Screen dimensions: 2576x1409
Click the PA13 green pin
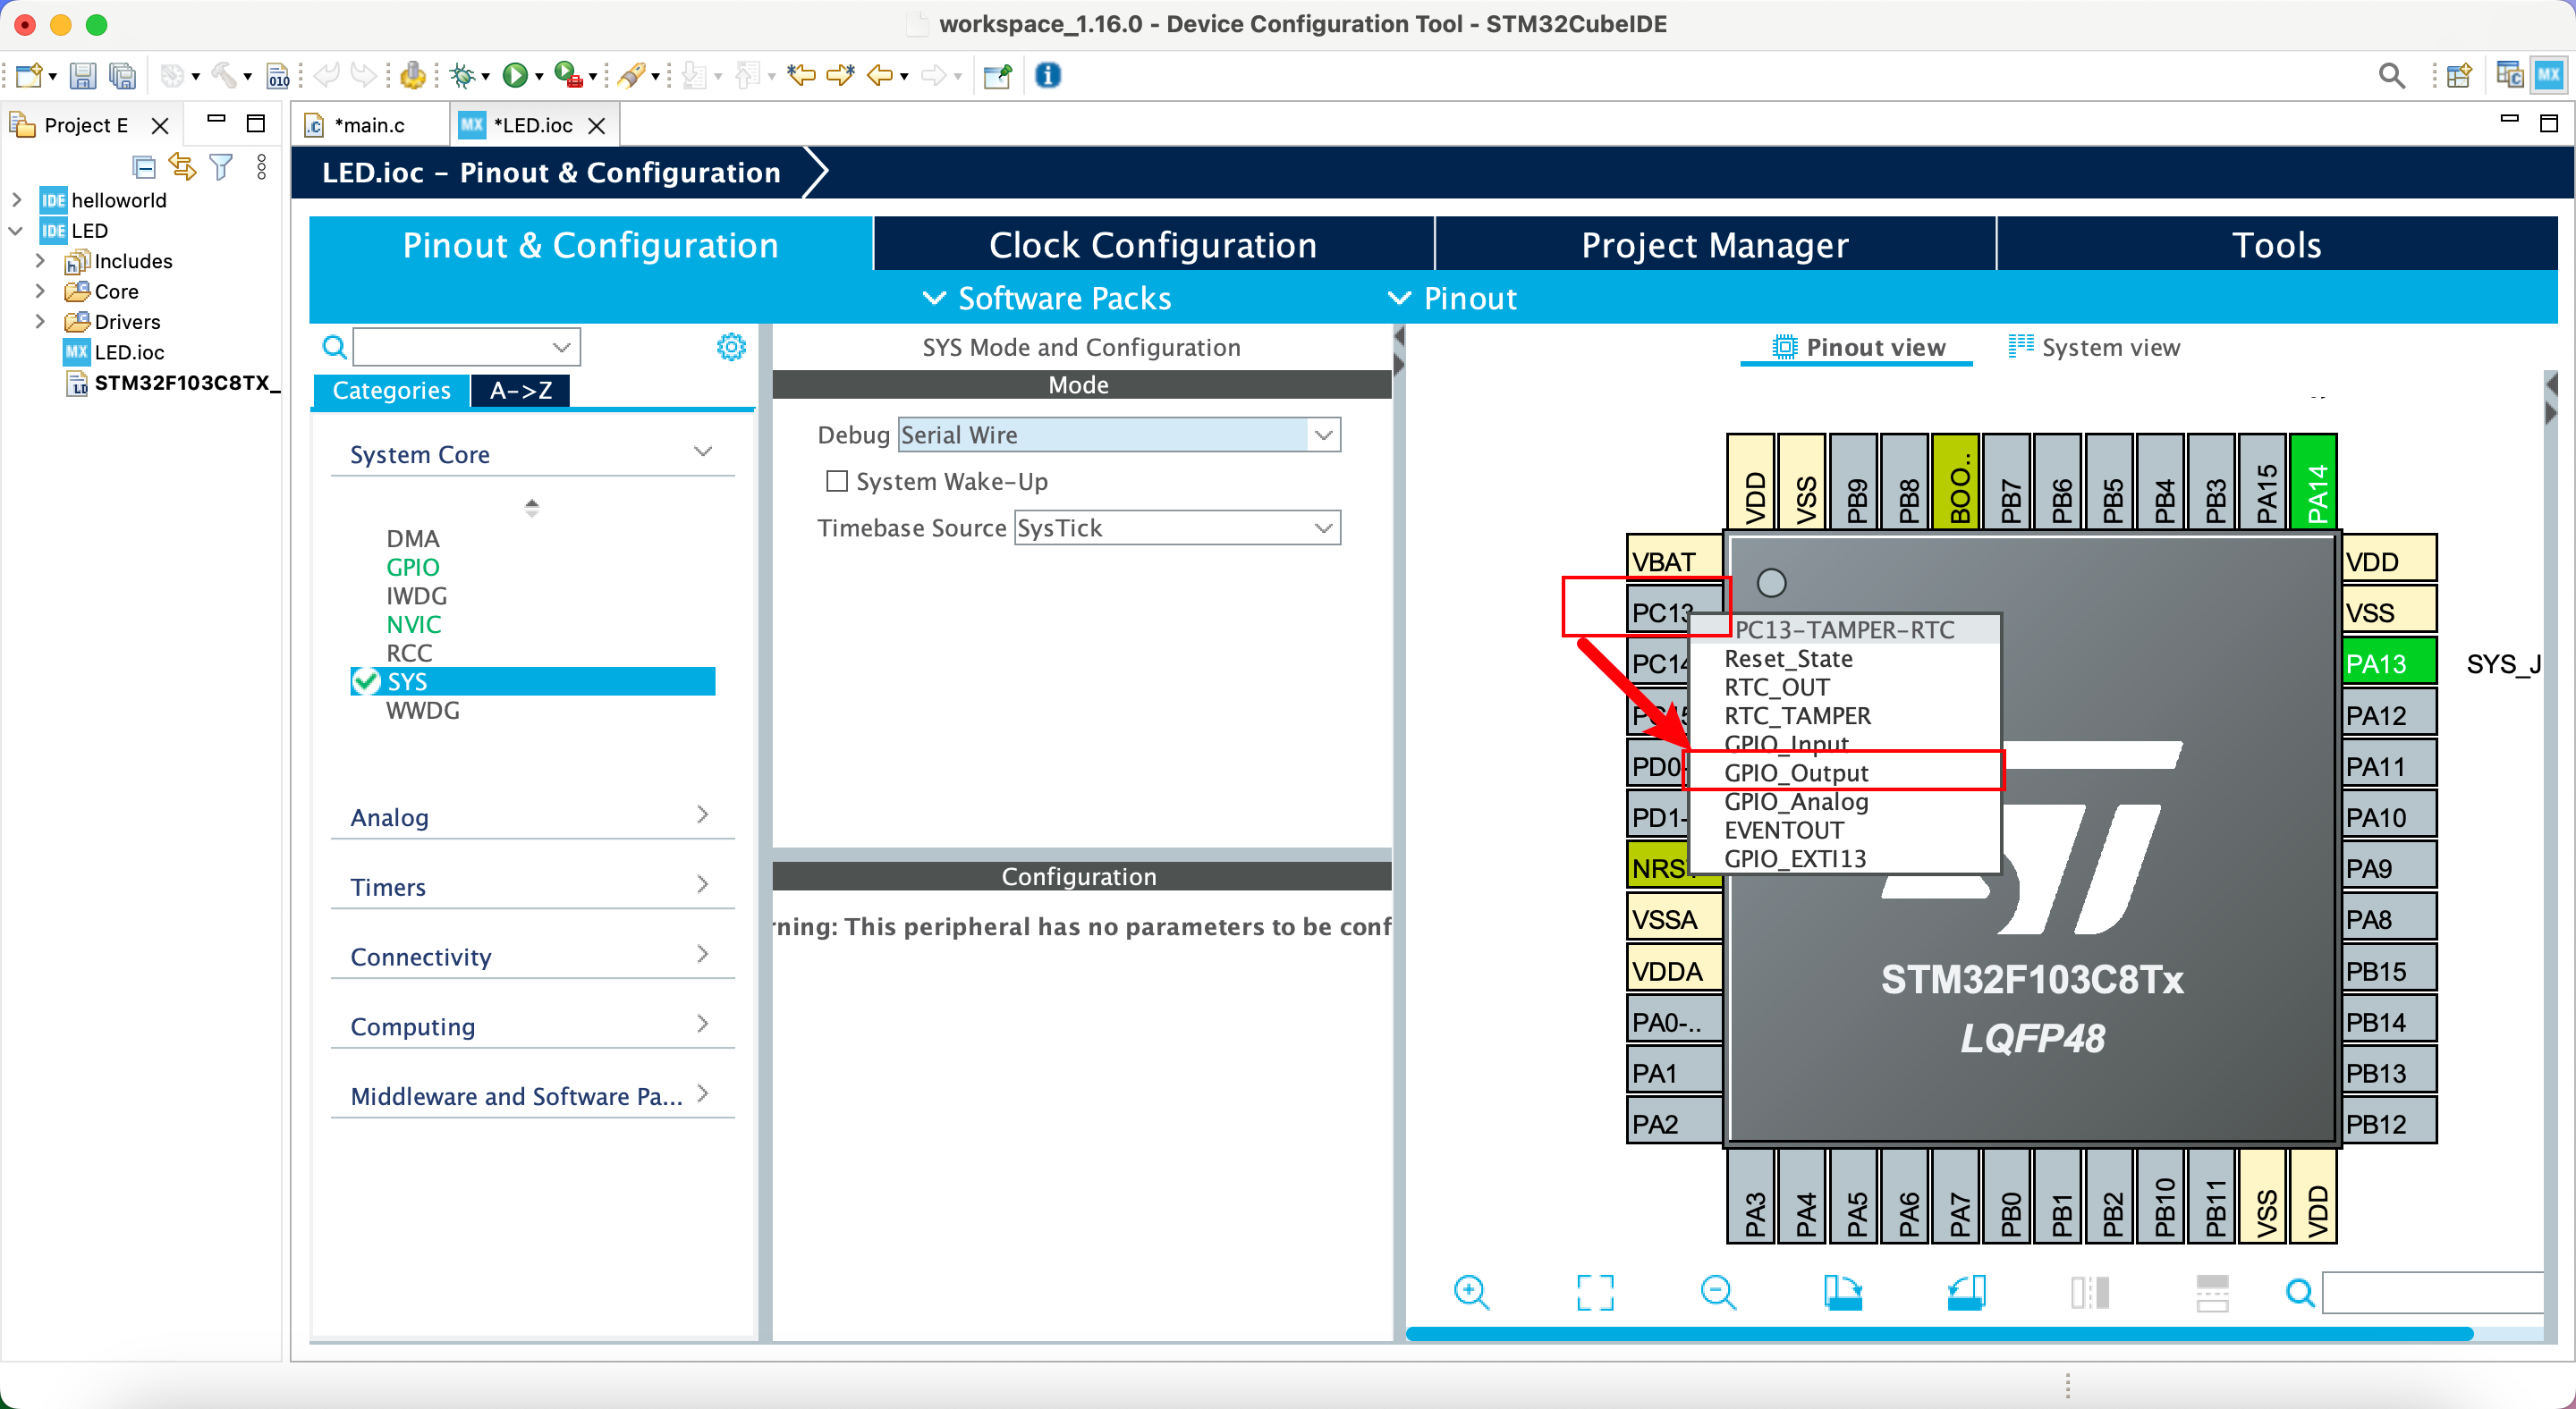point(2388,663)
